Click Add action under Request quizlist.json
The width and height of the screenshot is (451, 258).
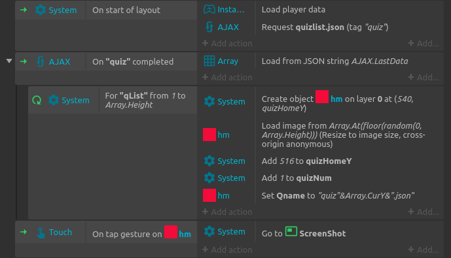tap(227, 43)
